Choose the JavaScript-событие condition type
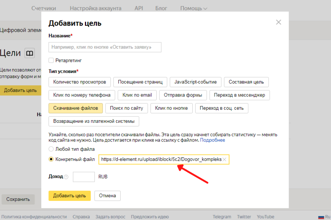Screen dimensions: 331x220 click(196, 82)
